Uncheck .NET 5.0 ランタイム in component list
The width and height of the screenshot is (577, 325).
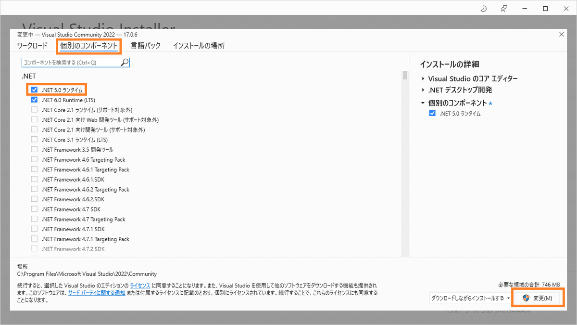(34, 90)
